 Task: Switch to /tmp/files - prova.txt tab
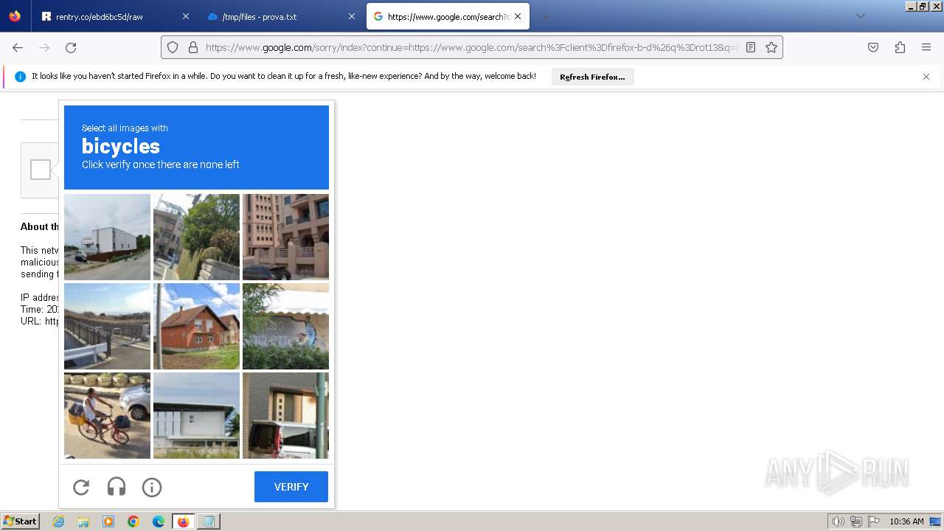pyautogui.click(x=282, y=16)
